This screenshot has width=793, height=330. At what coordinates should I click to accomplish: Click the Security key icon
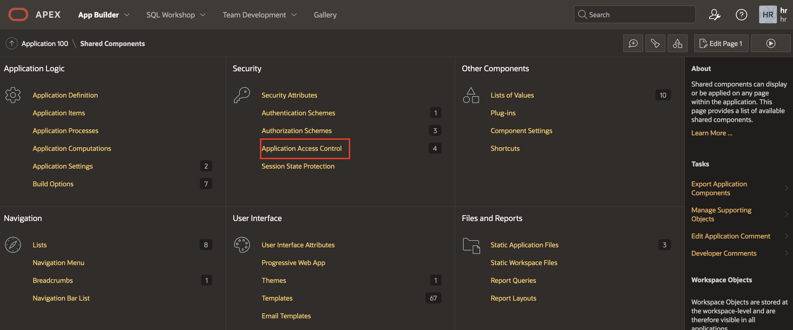pyautogui.click(x=242, y=95)
